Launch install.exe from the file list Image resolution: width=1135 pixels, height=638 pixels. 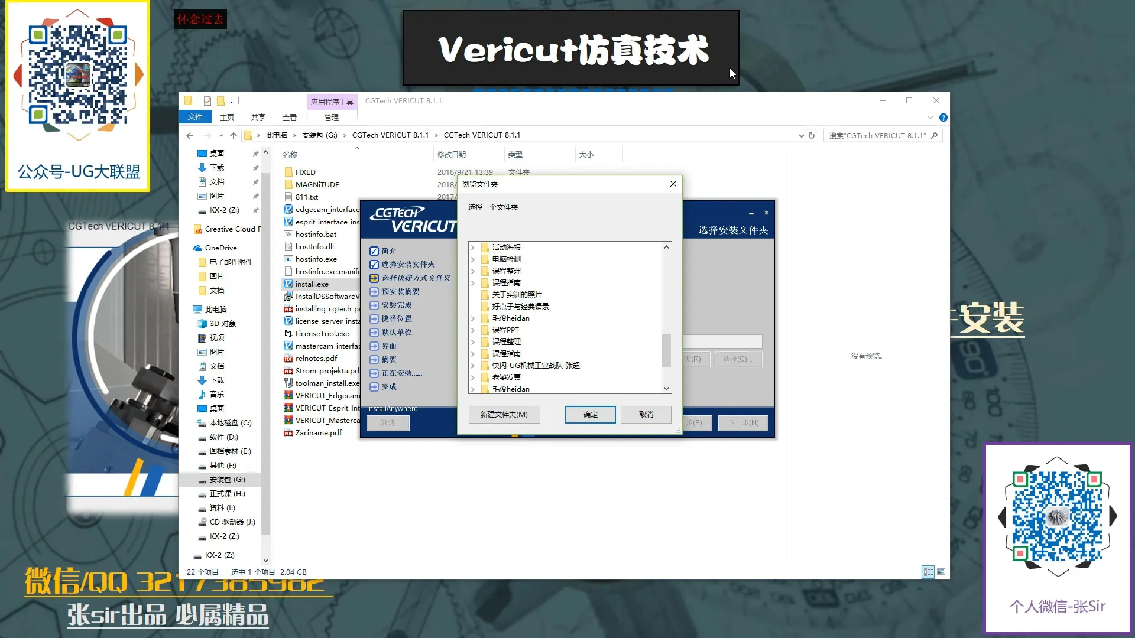click(289, 284)
